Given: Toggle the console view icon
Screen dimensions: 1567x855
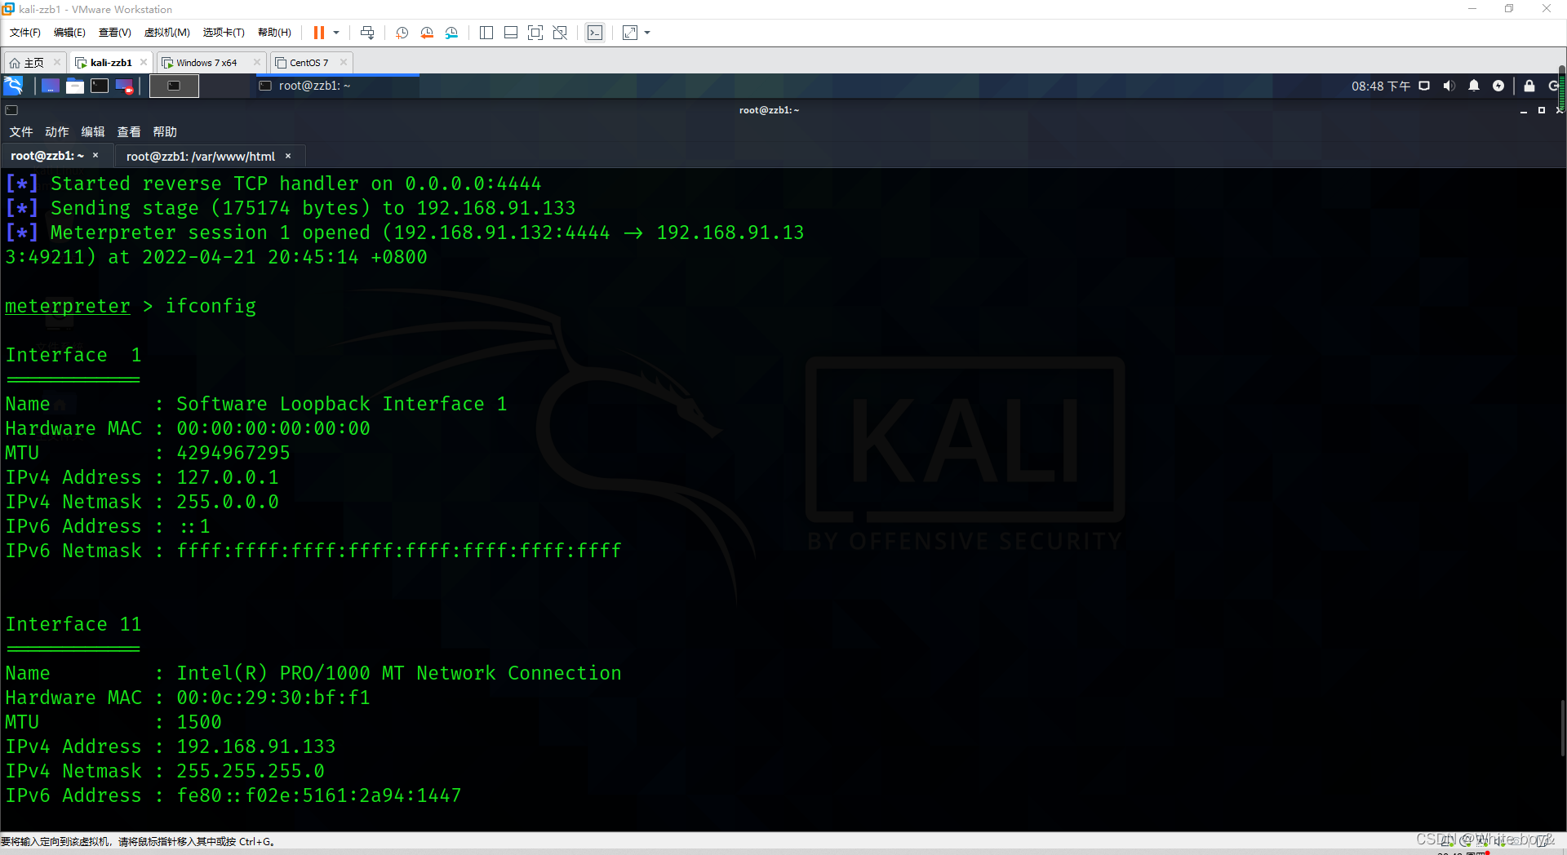Looking at the screenshot, I should pyautogui.click(x=595, y=33).
